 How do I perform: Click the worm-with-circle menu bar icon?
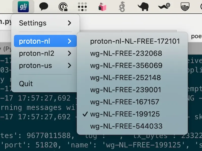click(164, 6)
